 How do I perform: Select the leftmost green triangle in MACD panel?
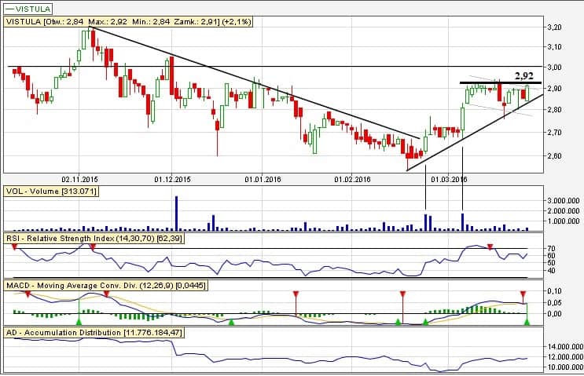(78, 320)
